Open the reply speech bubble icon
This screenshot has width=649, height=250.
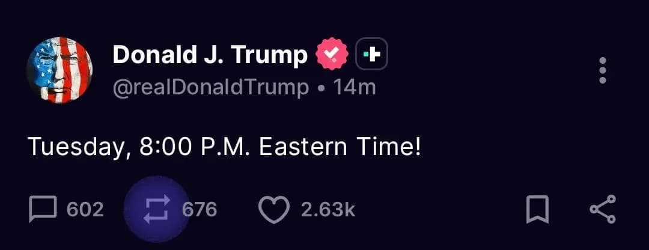[x=42, y=209]
